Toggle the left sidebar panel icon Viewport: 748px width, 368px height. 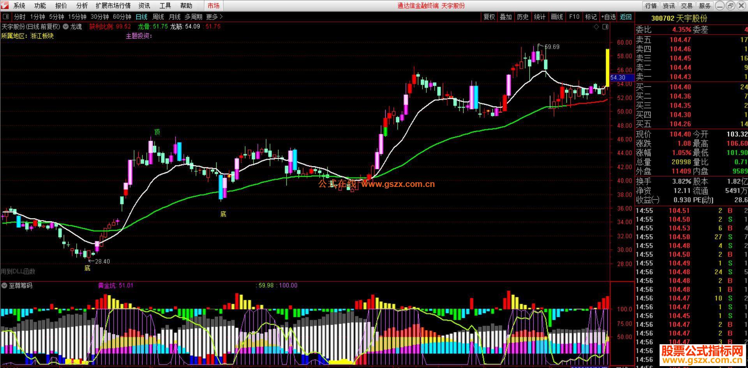pyautogui.click(x=6, y=17)
